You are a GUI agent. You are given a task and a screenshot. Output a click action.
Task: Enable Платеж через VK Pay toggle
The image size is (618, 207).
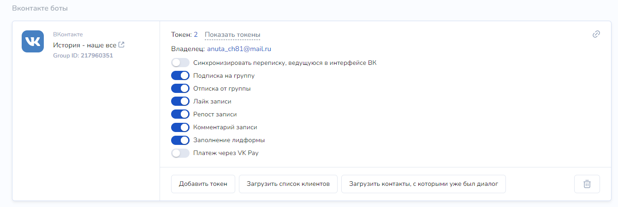click(x=180, y=153)
